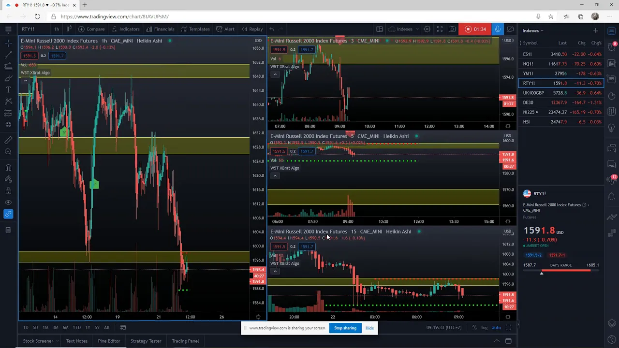Click Stop sharing button
Image resolution: width=619 pixels, height=348 pixels.
click(x=345, y=328)
